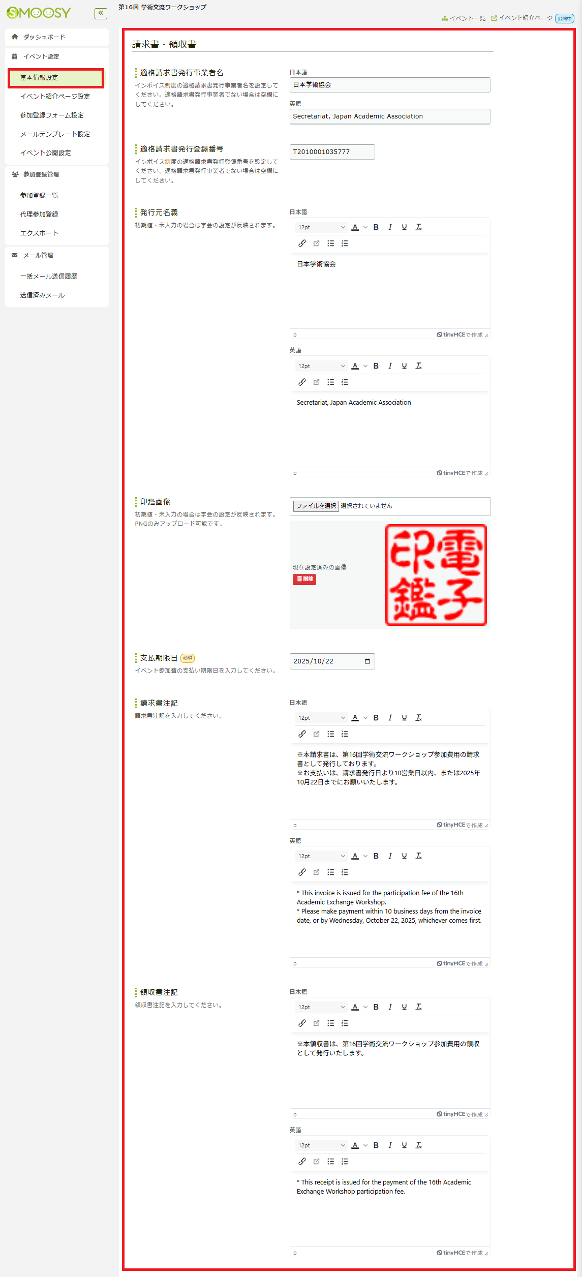
Task: Click the ファイルを選択 button for 印鑑画像
Action: (x=316, y=506)
